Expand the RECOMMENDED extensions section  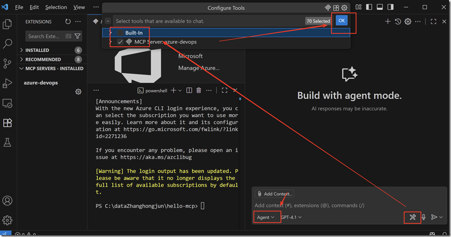(x=52, y=59)
